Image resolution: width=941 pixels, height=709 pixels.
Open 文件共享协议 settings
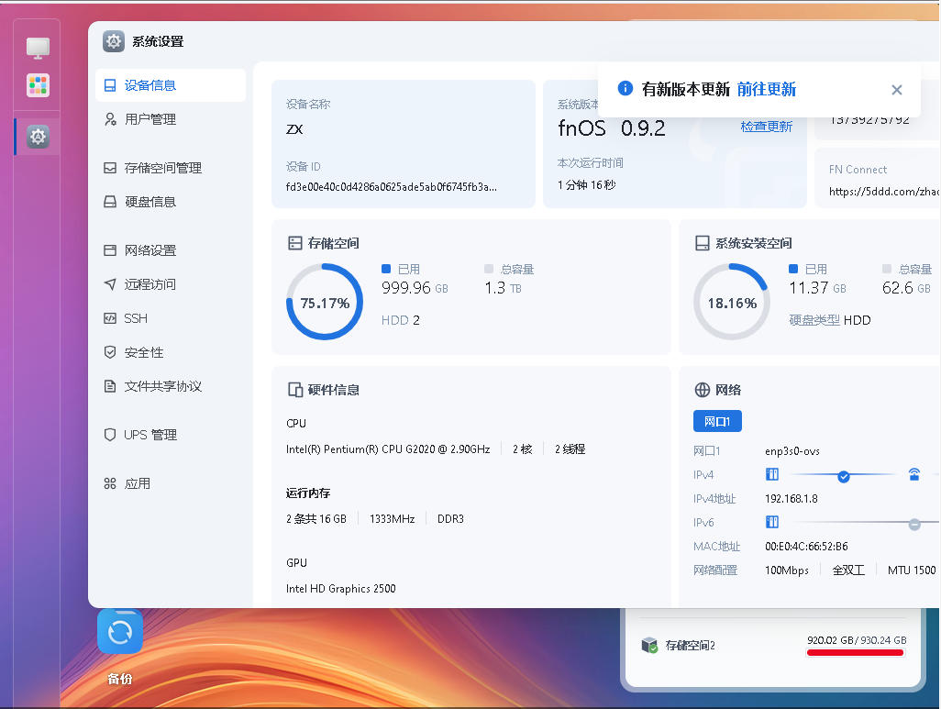tap(171, 386)
